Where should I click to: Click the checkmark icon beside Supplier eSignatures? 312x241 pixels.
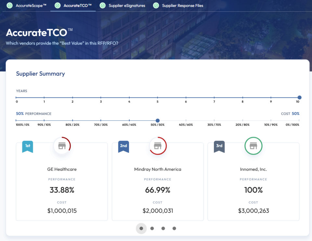click(103, 6)
